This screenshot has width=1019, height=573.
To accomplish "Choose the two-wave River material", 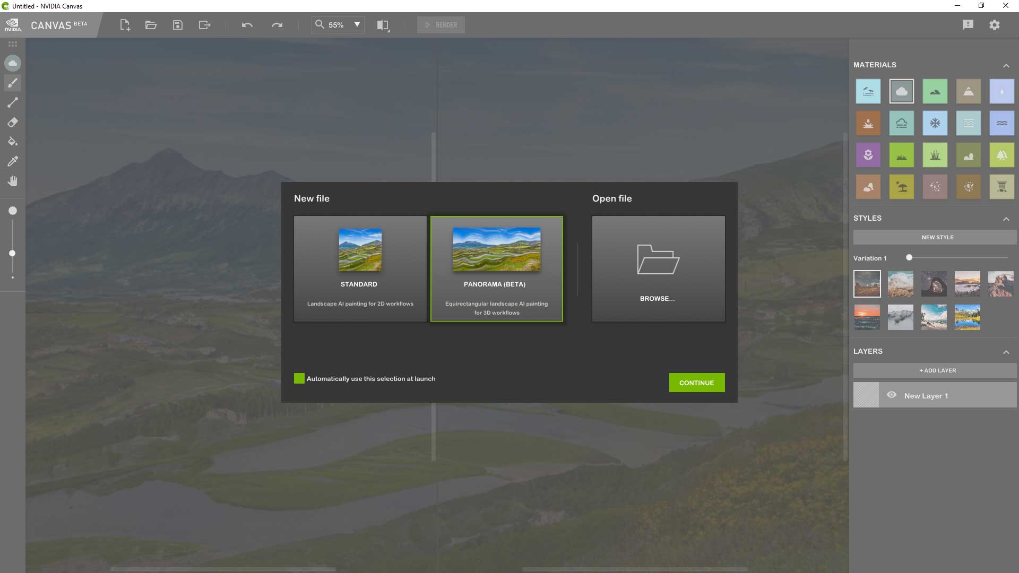I will pyautogui.click(x=1002, y=123).
